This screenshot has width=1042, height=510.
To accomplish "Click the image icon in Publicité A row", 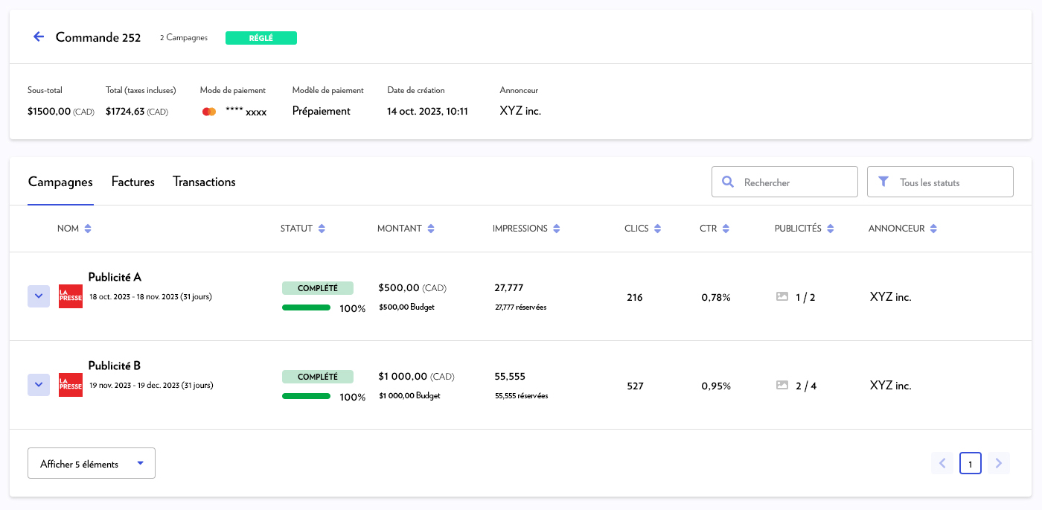I will [781, 296].
